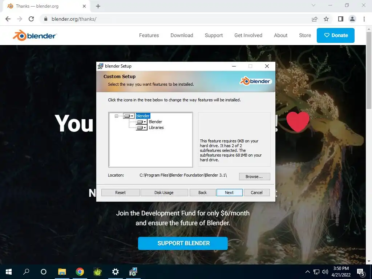This screenshot has width=372, height=279.
Task: Switch to the installer taskbar icon
Action: tap(133, 272)
